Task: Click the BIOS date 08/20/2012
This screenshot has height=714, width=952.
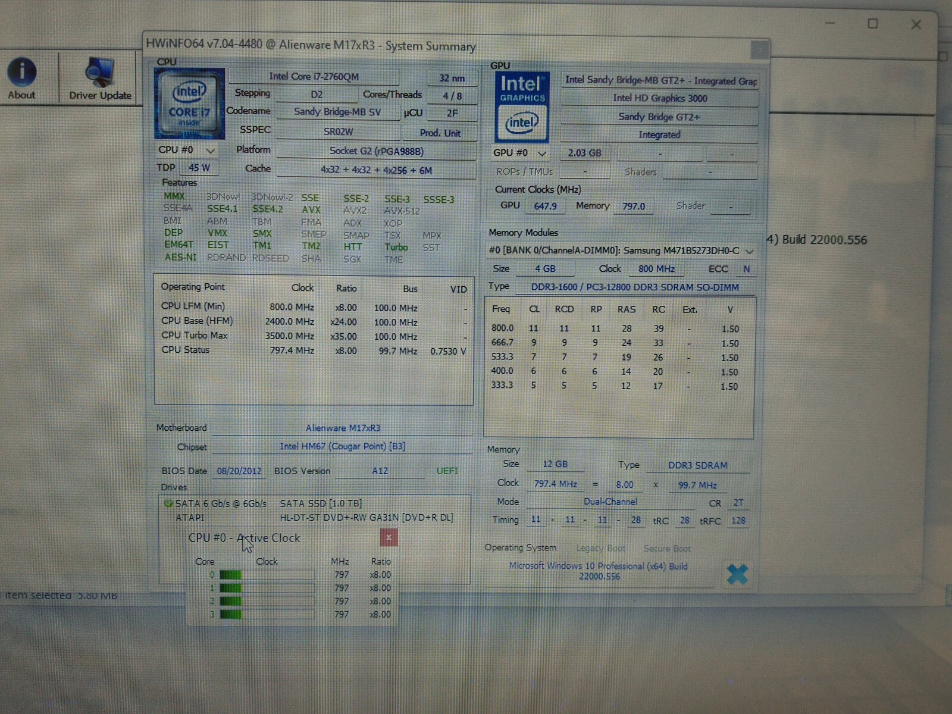Action: [x=239, y=471]
